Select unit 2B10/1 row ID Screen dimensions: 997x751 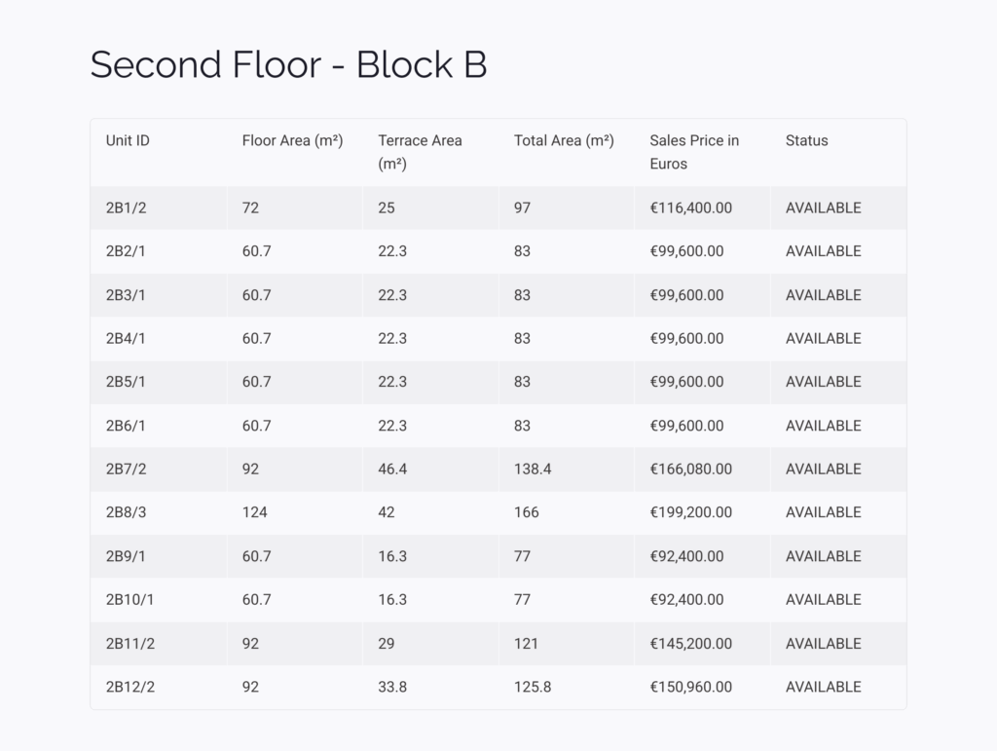tap(129, 600)
